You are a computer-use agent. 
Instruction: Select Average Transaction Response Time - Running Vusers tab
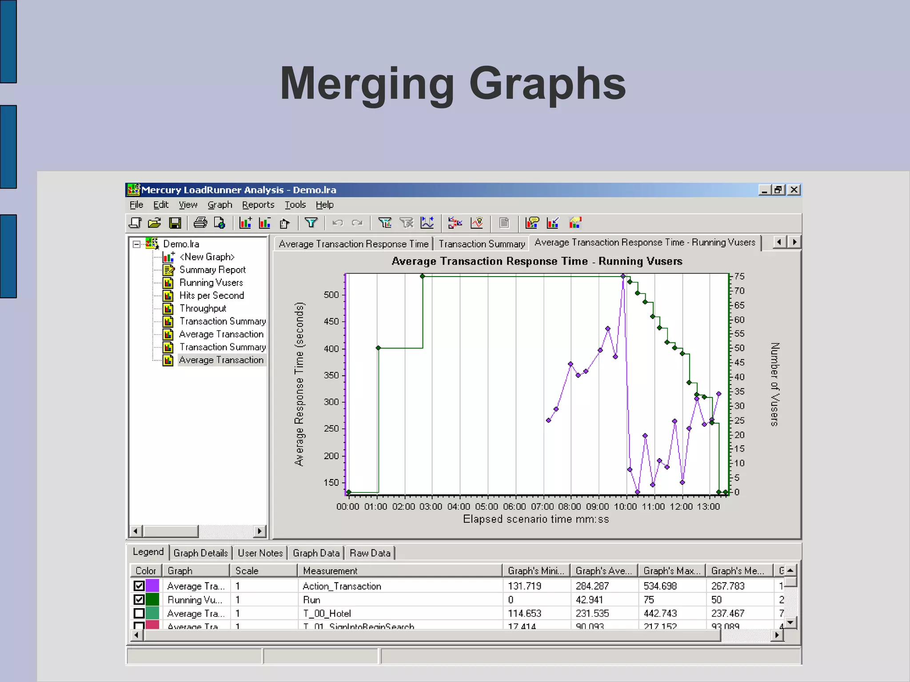pyautogui.click(x=645, y=242)
